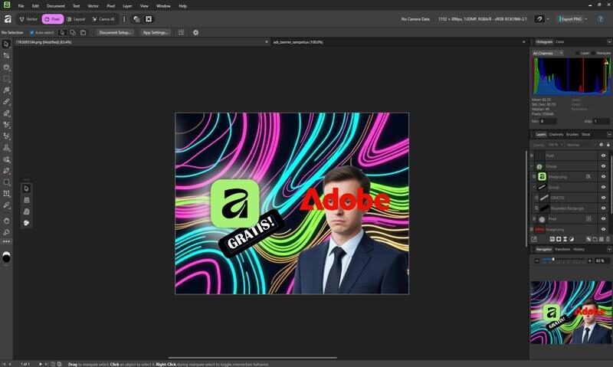Click the add group folder icon

[x=595, y=239]
